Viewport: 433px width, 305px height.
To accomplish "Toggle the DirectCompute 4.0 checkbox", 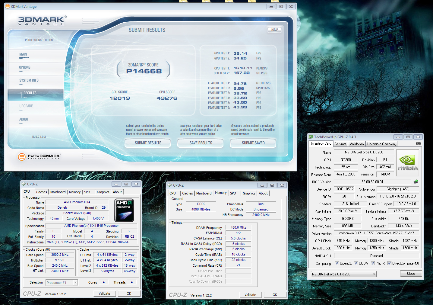I will [x=389, y=263].
